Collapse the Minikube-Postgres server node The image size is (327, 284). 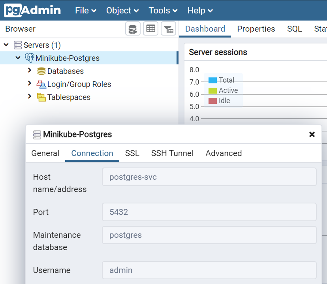pos(18,58)
